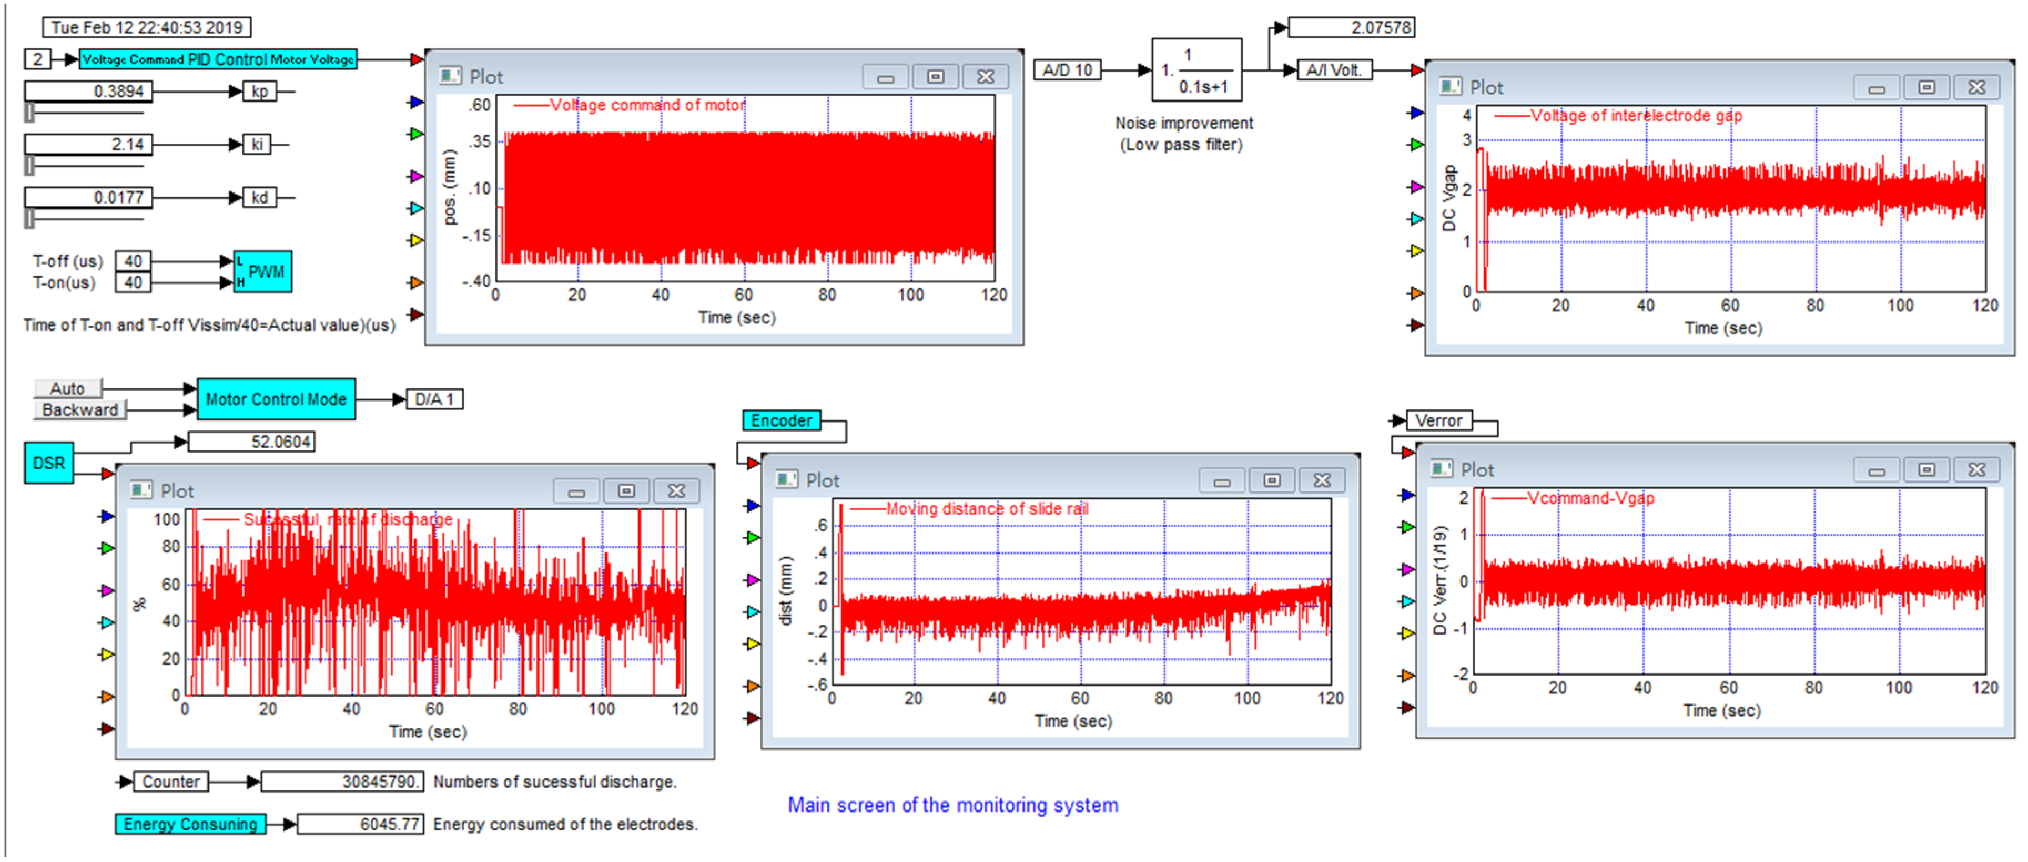
Task: Click the Energy Consuming block
Action: tap(190, 823)
